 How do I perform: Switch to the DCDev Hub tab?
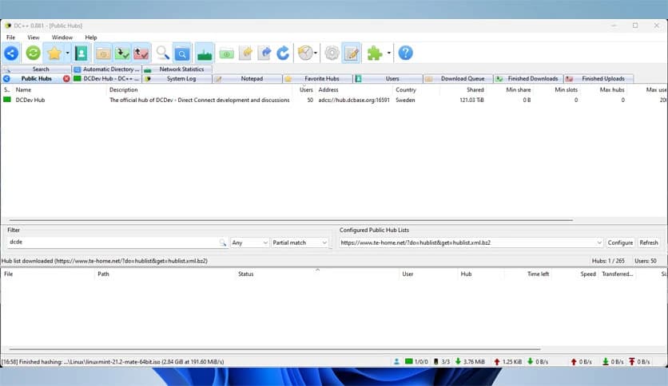coord(106,79)
